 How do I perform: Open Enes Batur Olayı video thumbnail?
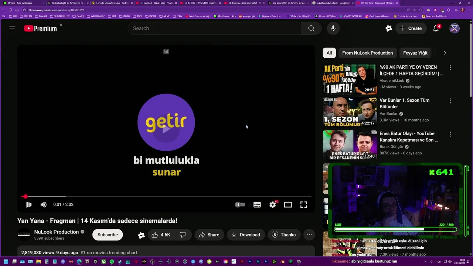pos(350,145)
